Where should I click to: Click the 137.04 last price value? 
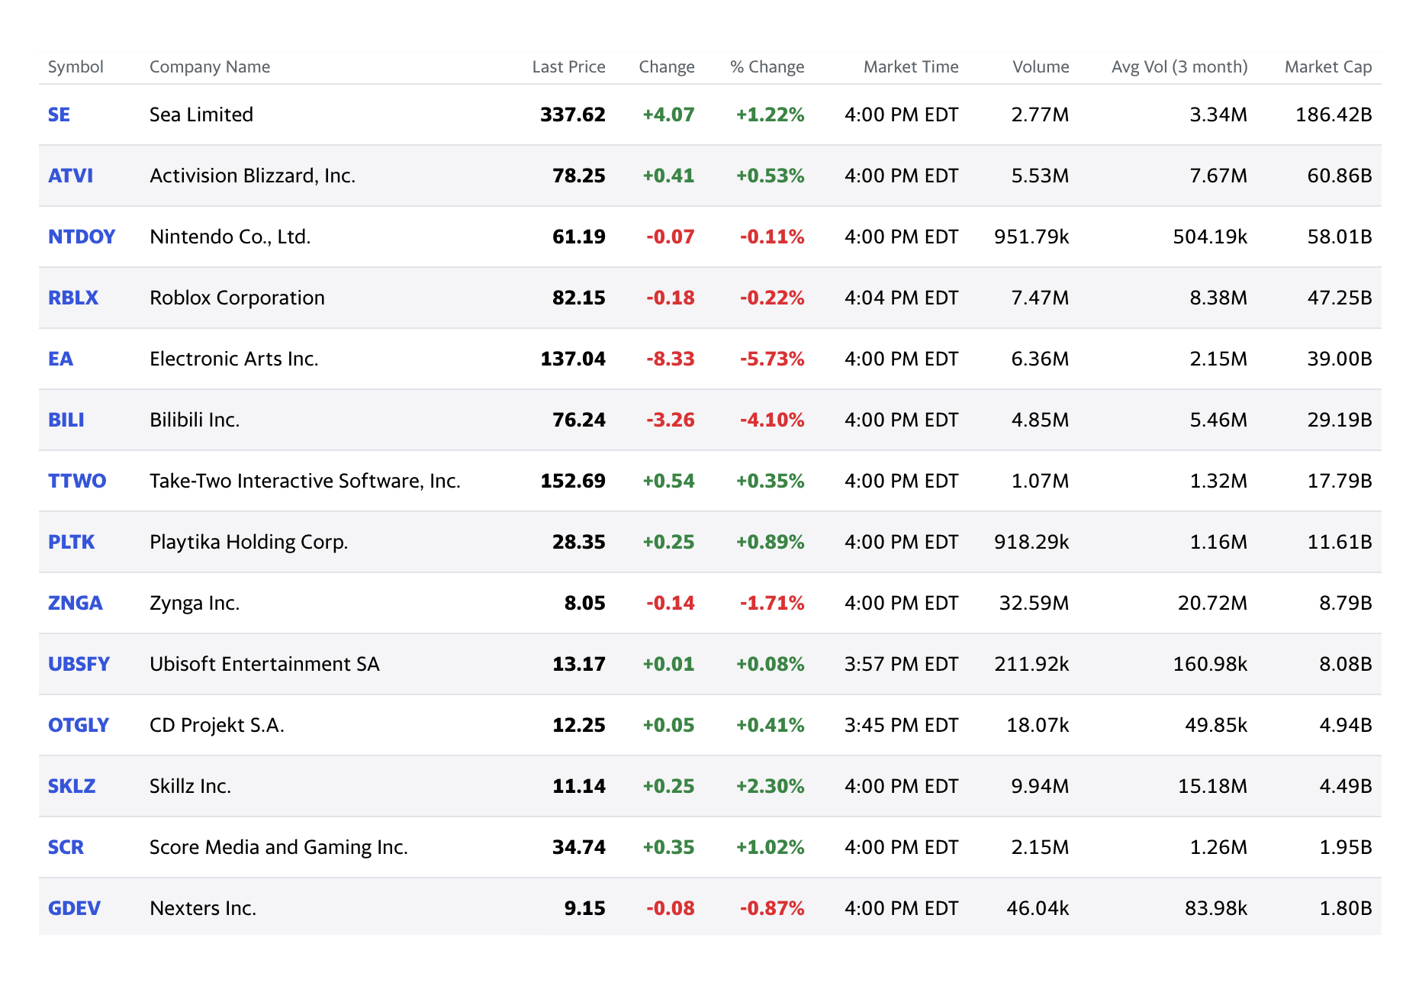(572, 359)
